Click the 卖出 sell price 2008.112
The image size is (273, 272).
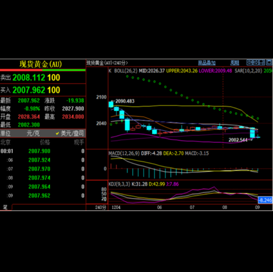click(x=29, y=77)
